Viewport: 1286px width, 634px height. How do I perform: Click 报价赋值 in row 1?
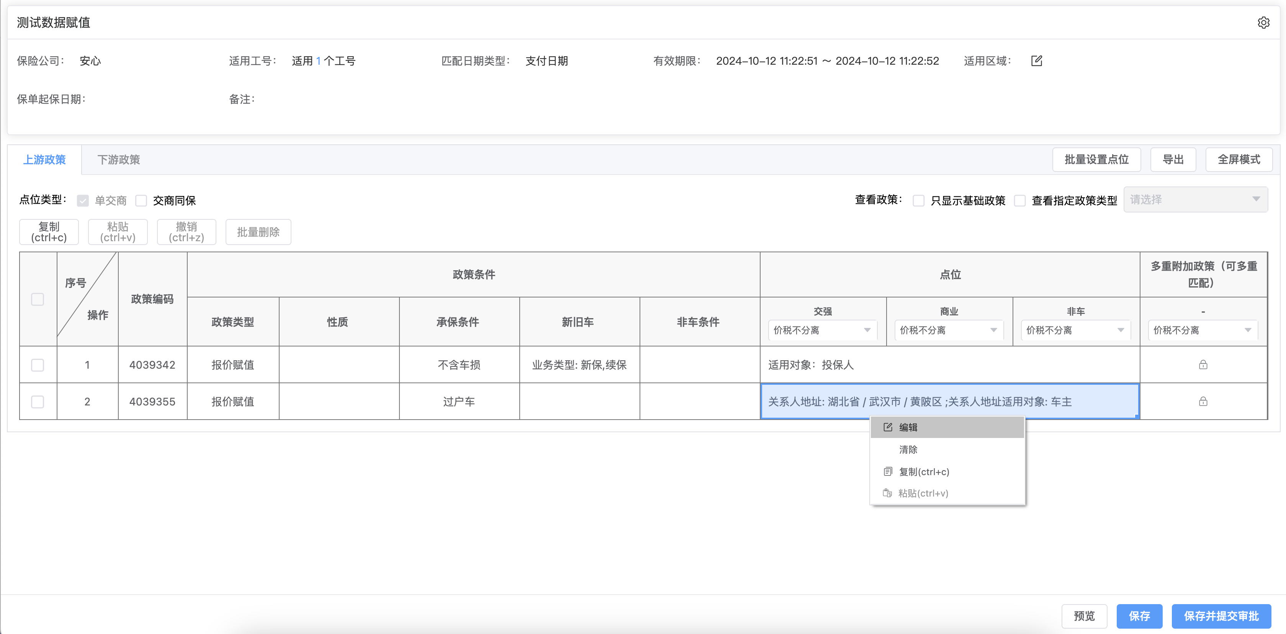(x=232, y=365)
